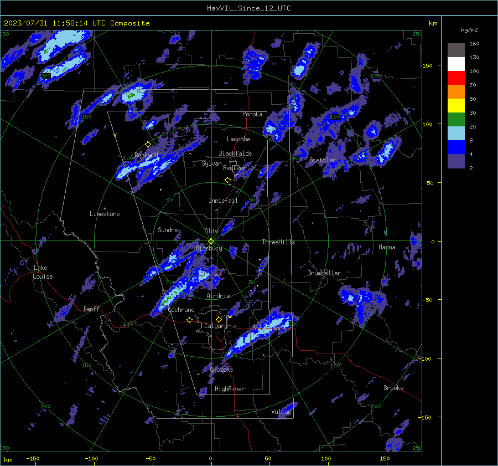Click the yellow radar site marker at Olds
This screenshot has height=466, width=498.
[211, 242]
